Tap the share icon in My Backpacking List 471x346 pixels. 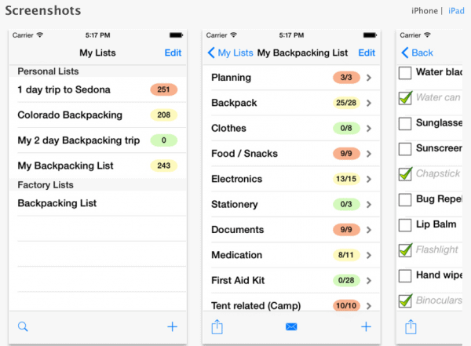pos(217,326)
